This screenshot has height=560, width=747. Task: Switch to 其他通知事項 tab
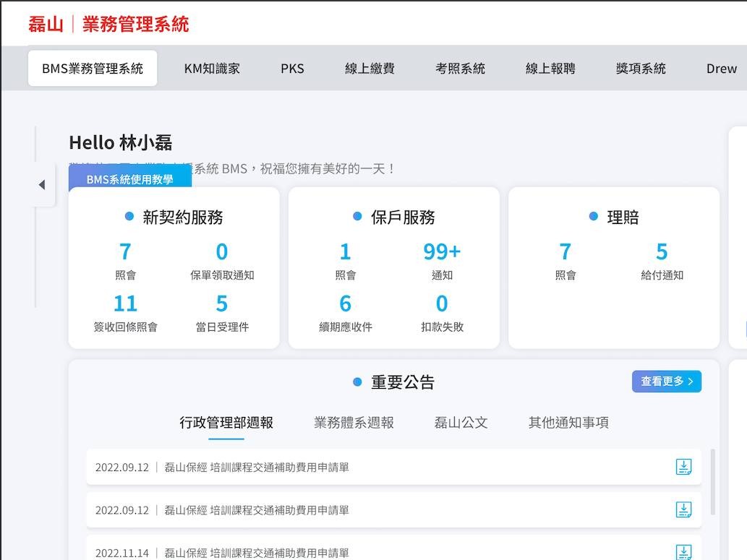(568, 423)
